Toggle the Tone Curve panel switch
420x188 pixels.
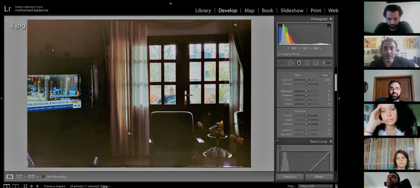(277, 141)
